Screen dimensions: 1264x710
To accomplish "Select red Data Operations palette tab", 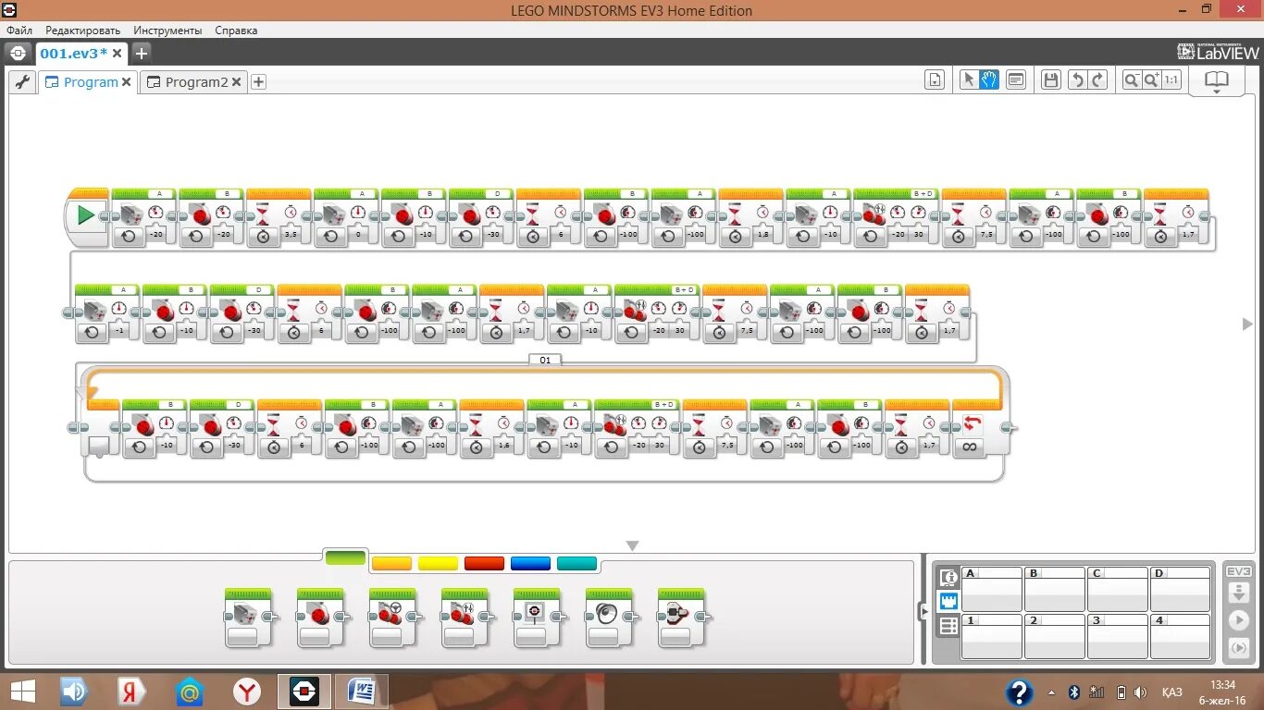I will pos(484,563).
